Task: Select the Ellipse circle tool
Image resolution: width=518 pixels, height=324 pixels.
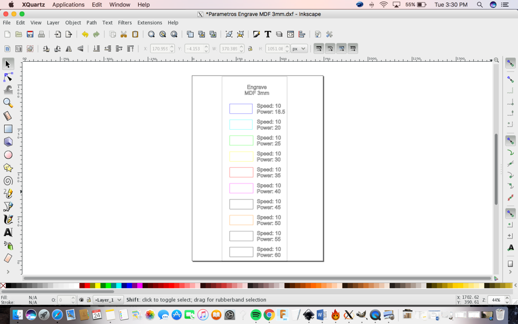Action: tap(9, 155)
